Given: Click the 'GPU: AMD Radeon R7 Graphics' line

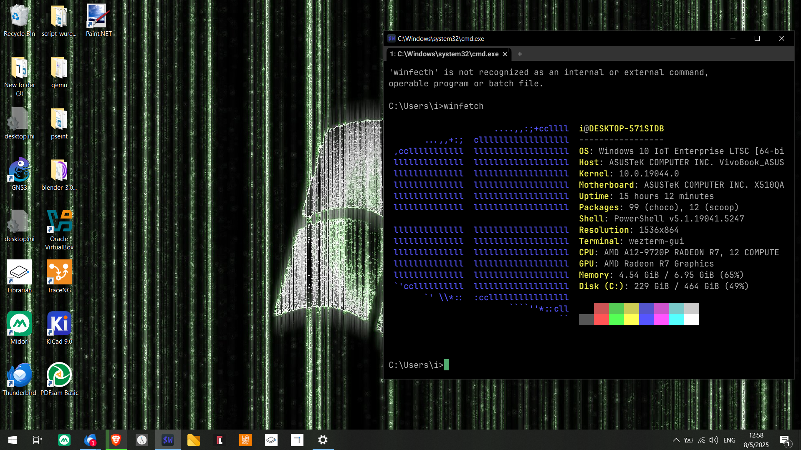Looking at the screenshot, I should pyautogui.click(x=647, y=264).
